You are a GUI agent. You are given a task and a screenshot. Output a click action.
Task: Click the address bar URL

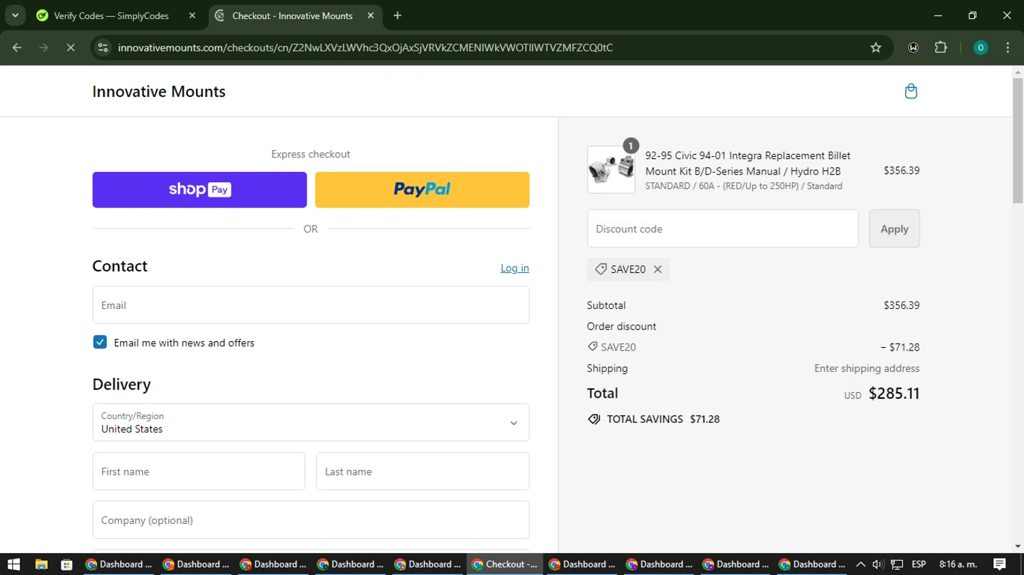(x=365, y=48)
